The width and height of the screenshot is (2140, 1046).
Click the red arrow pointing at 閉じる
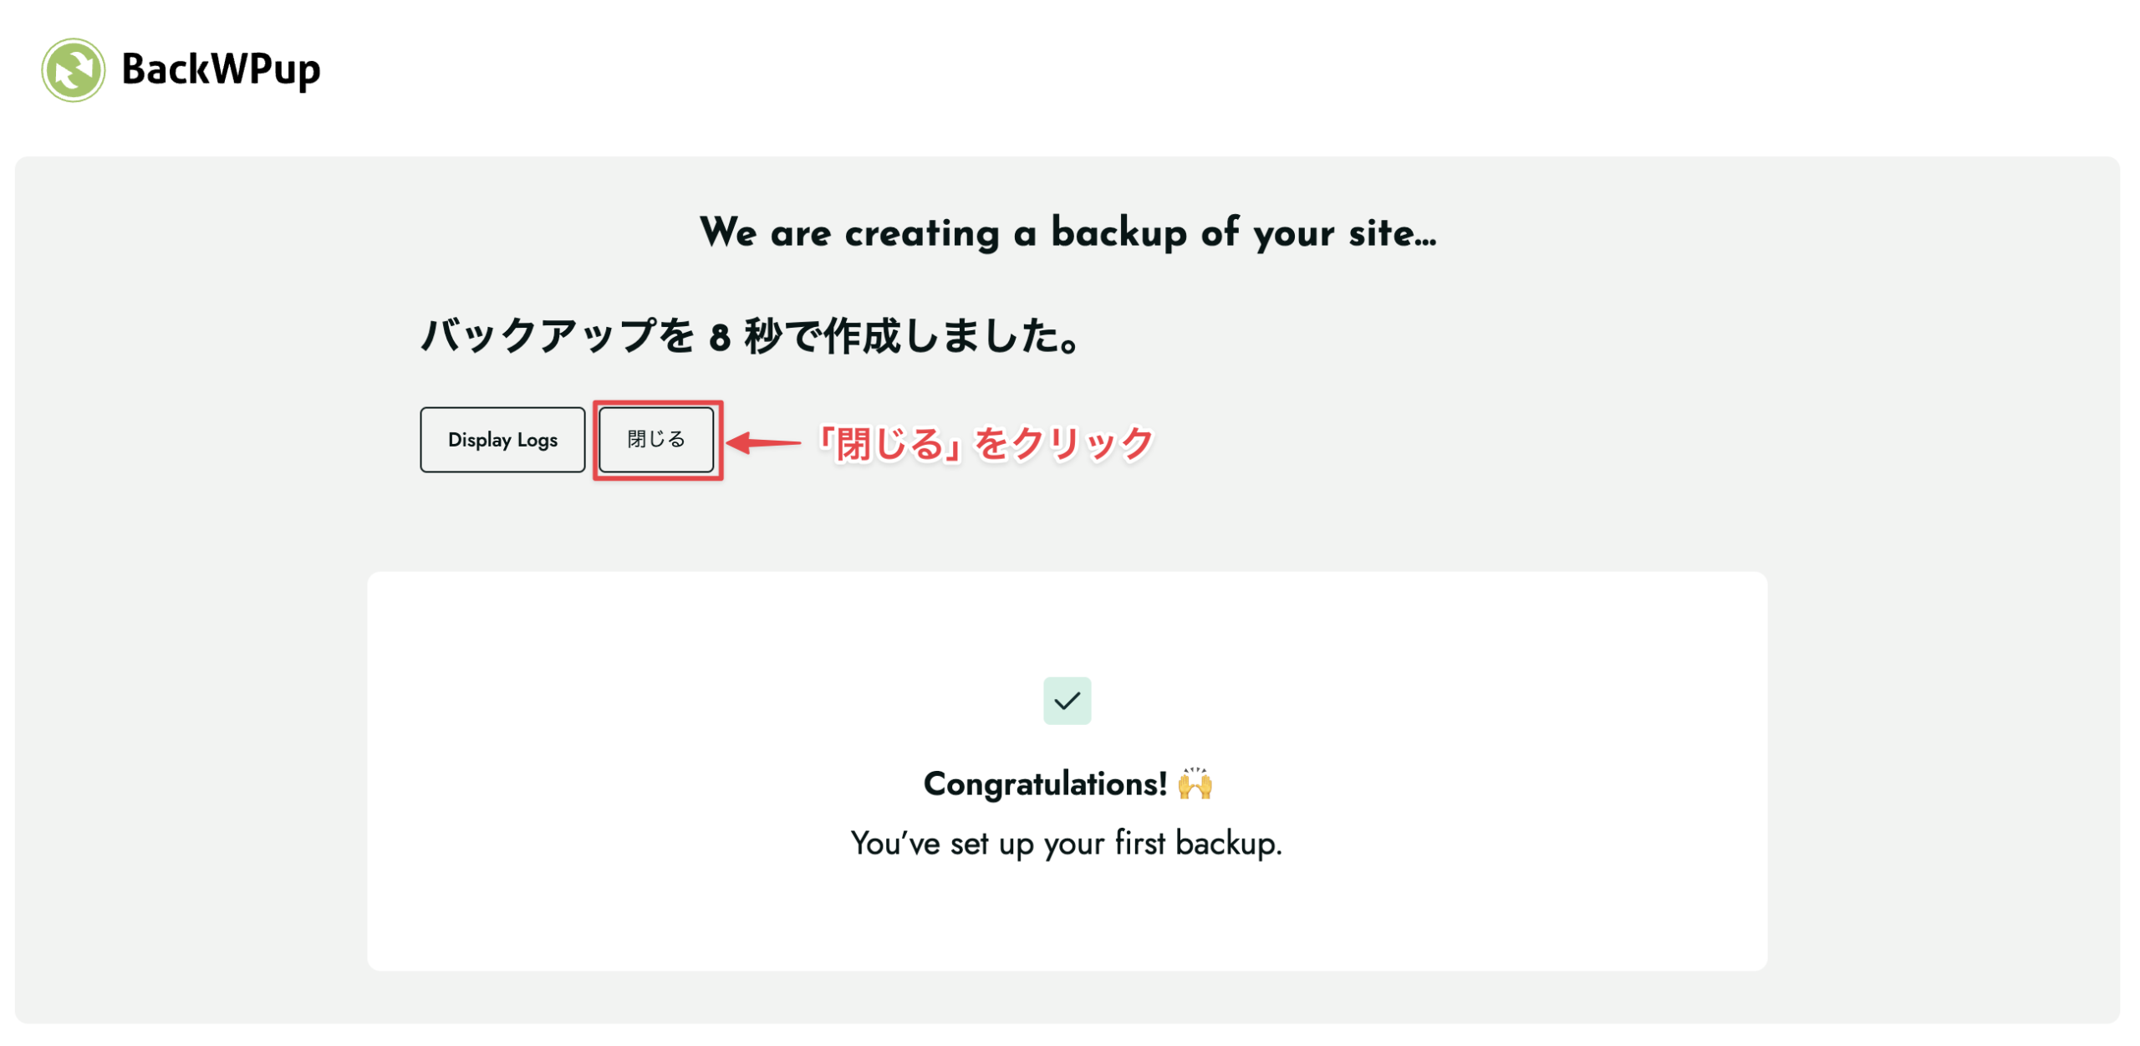(x=764, y=442)
